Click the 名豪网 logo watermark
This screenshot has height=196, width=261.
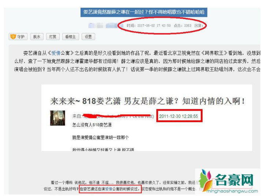[228, 179]
